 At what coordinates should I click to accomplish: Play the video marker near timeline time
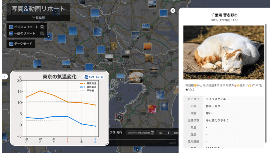tap(120, 117)
